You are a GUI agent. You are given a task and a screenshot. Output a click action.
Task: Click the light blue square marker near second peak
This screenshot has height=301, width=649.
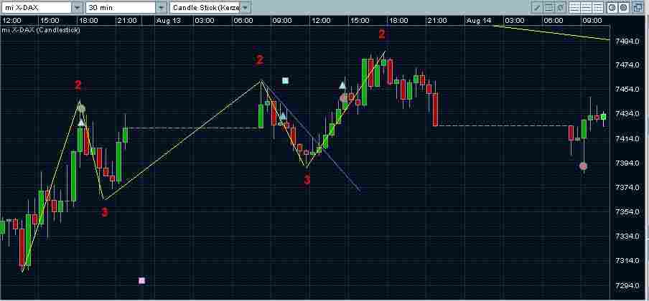(285, 80)
